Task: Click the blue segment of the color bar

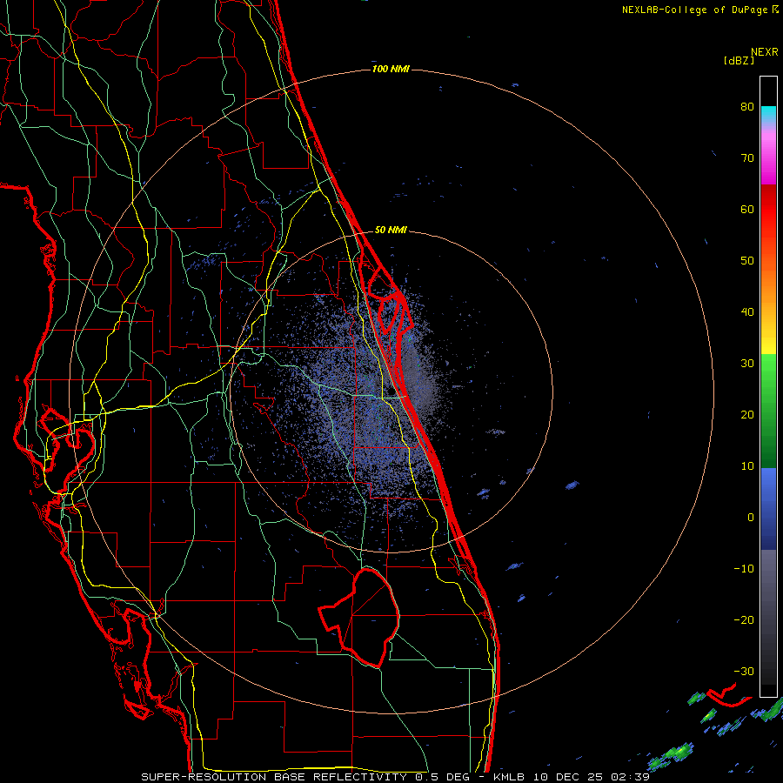Action: [768, 509]
